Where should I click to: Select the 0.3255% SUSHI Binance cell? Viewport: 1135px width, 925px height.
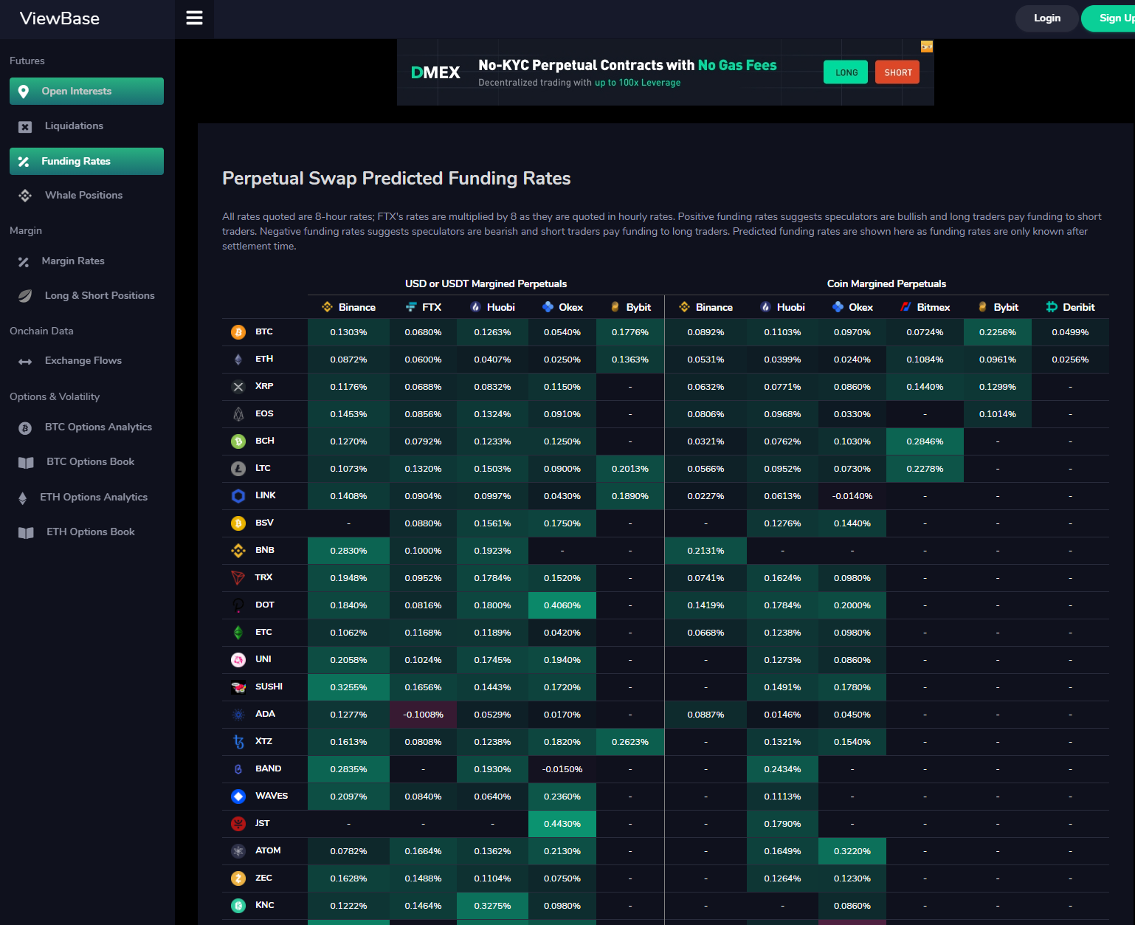coord(348,687)
